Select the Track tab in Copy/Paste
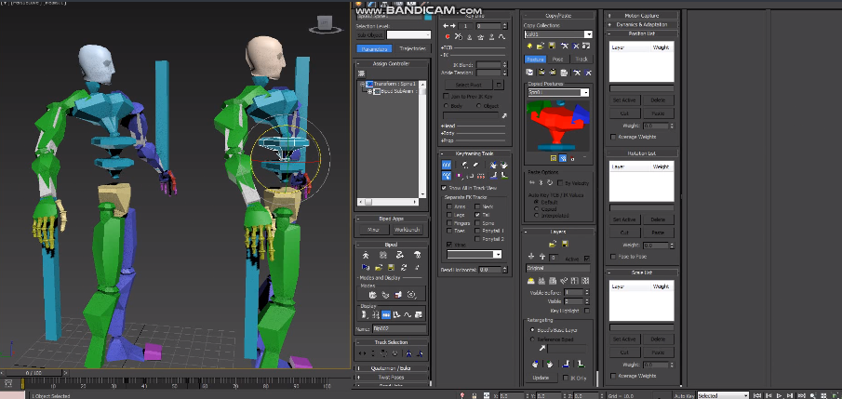Screen dimensions: 842x399 [581, 60]
